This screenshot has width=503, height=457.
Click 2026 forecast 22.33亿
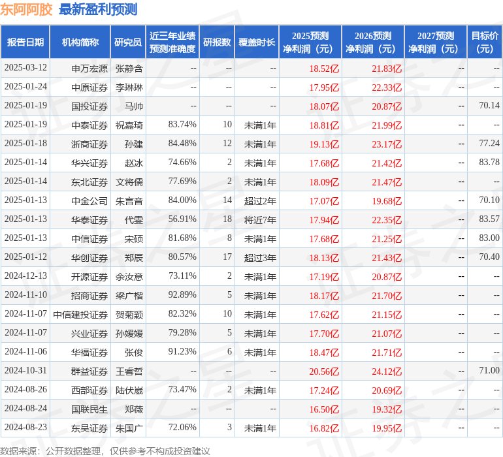click(x=387, y=87)
